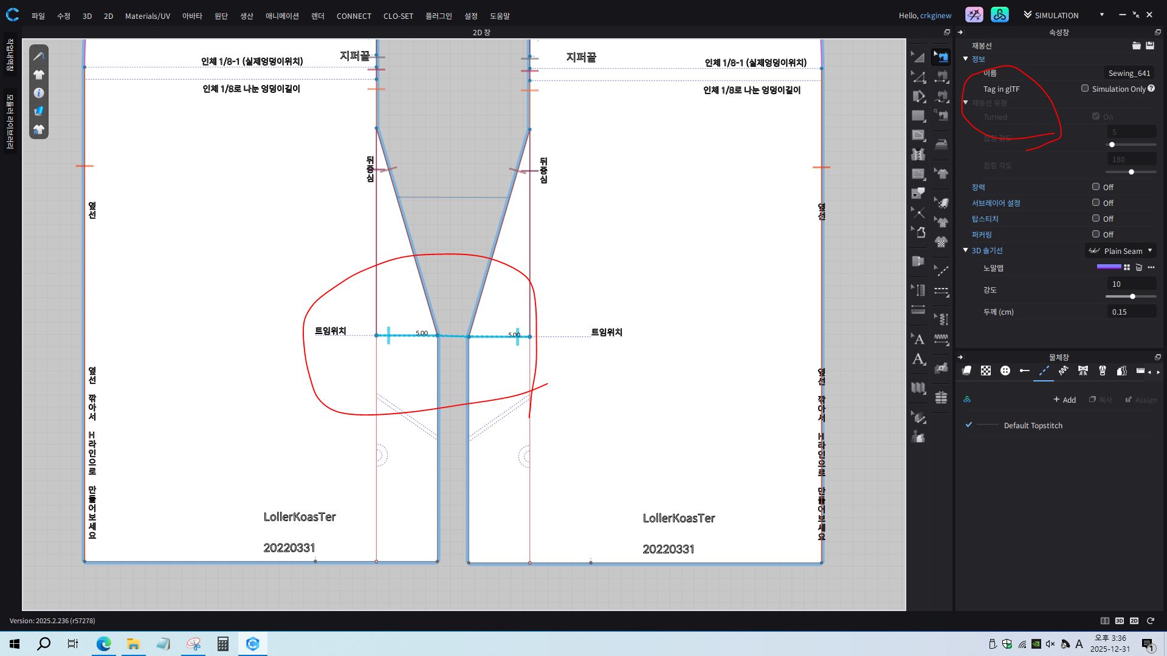Open the Plain Seam dropdown
This screenshot has height=656, width=1167.
click(x=1121, y=251)
